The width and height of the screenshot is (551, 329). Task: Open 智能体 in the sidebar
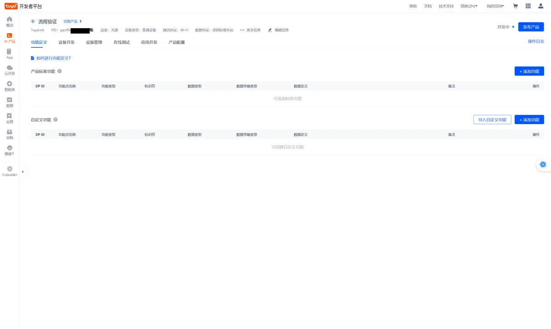click(10, 86)
